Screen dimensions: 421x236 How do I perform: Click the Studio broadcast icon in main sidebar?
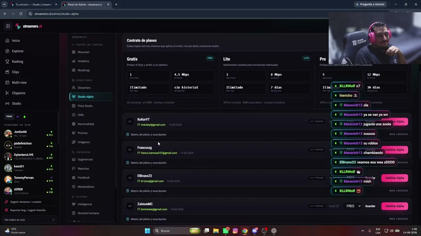(8, 104)
